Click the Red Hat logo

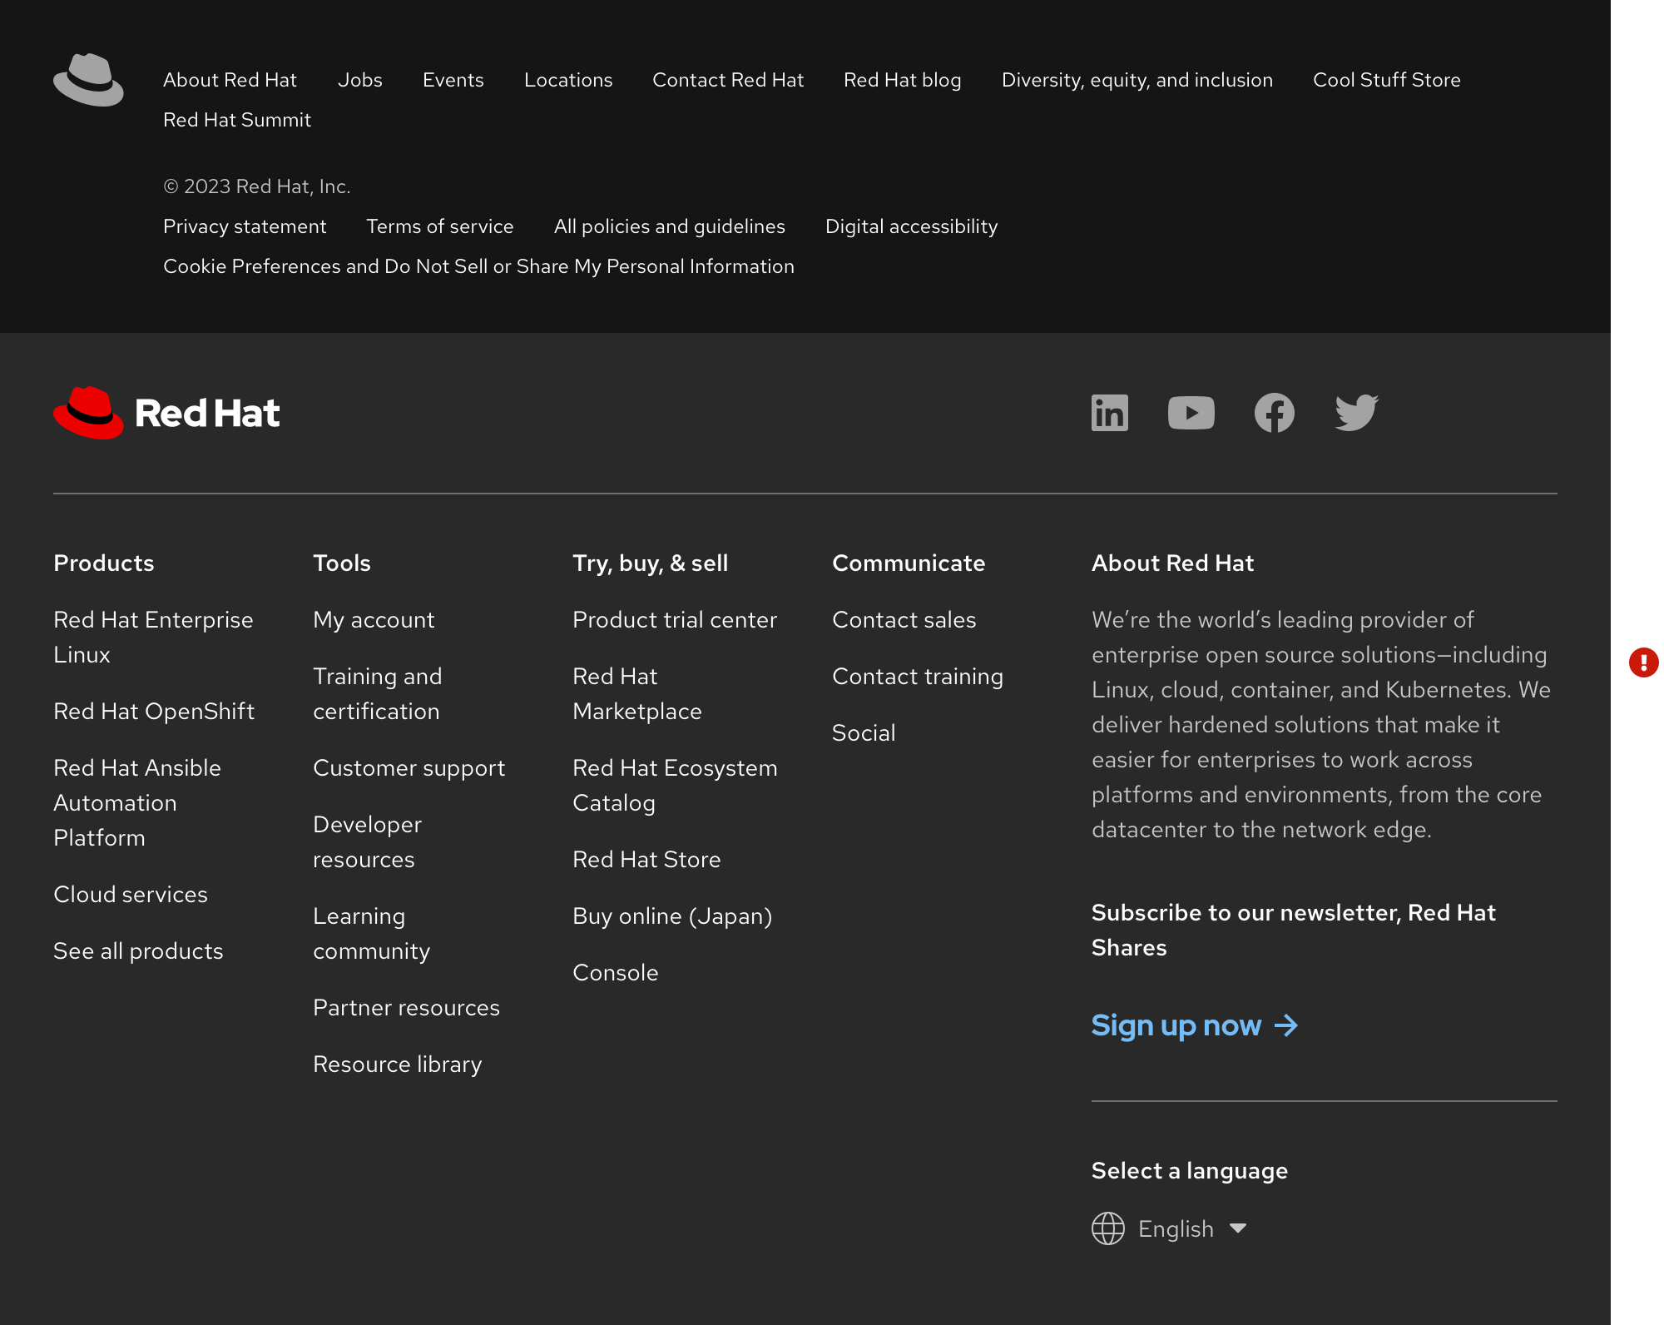(x=166, y=412)
